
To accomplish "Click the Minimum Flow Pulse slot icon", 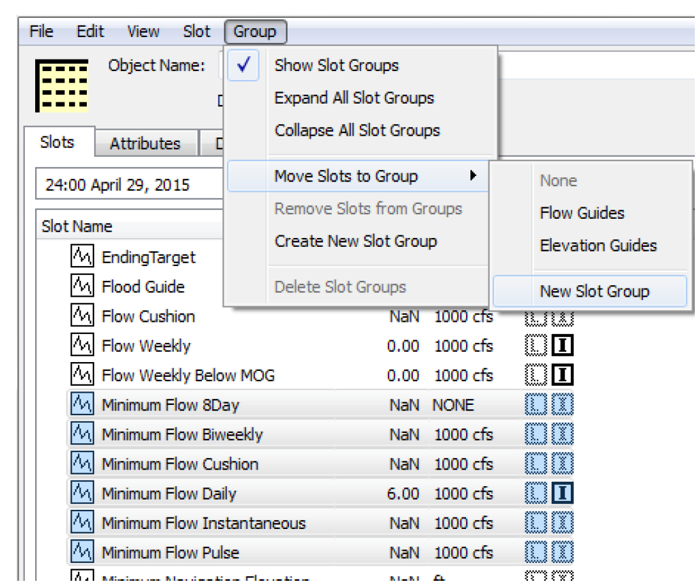I will pos(82,552).
